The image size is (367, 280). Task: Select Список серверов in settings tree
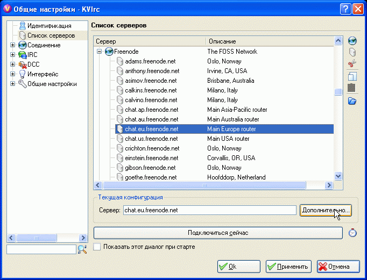[x=51, y=35]
